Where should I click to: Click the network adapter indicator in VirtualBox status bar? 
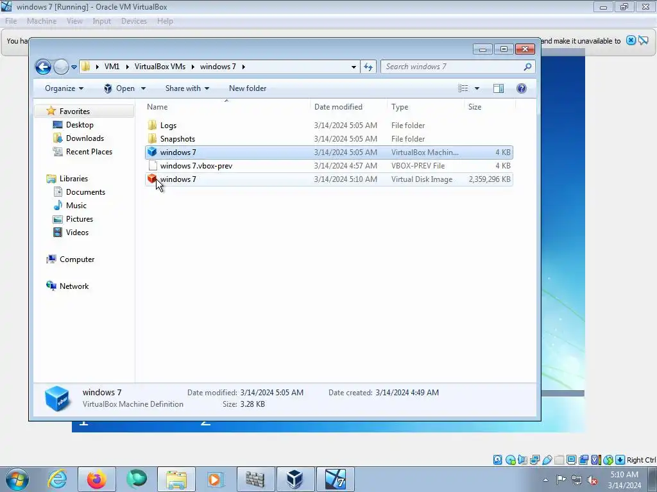534,460
